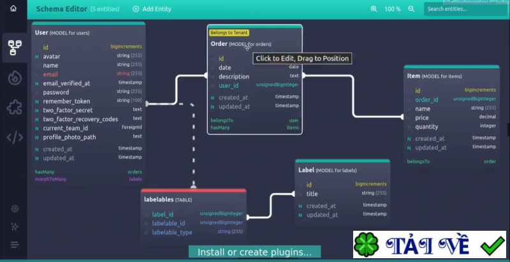
Task: Toggle nullable N on Order description field
Action: pyautogui.click(x=212, y=77)
